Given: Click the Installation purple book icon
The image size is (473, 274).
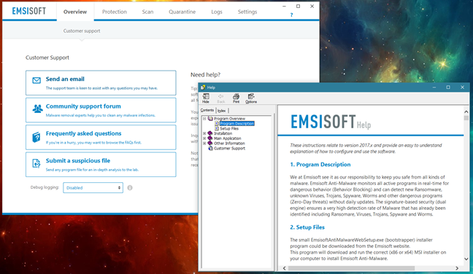Looking at the screenshot, I should pyautogui.click(x=210, y=133).
